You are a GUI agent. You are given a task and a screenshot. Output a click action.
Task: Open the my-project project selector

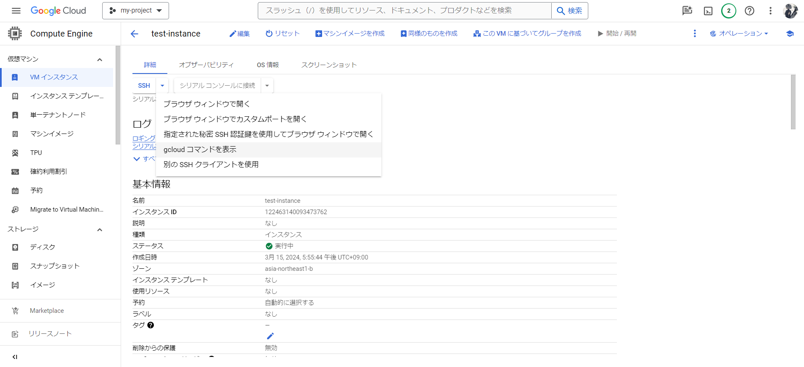(135, 10)
